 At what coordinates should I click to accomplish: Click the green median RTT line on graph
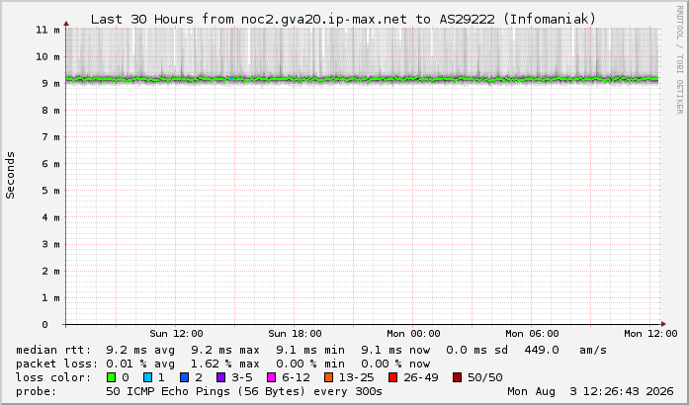coord(362,79)
